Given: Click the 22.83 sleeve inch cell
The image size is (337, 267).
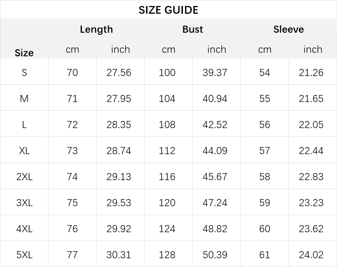Looking at the screenshot, I should [311, 177].
